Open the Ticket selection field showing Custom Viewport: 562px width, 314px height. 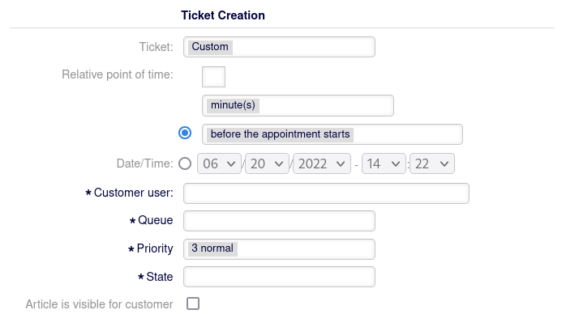tap(279, 47)
